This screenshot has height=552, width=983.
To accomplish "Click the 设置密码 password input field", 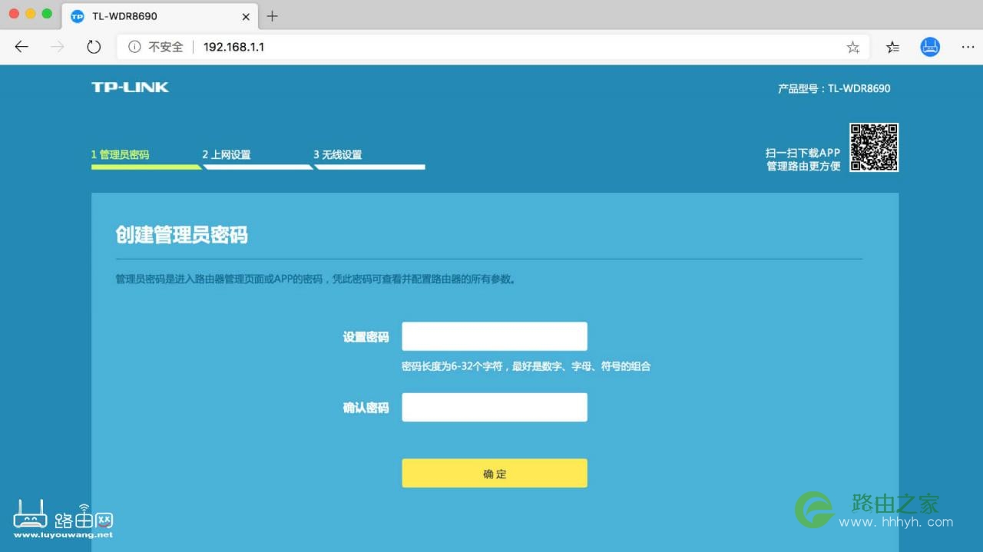I will coord(494,335).
